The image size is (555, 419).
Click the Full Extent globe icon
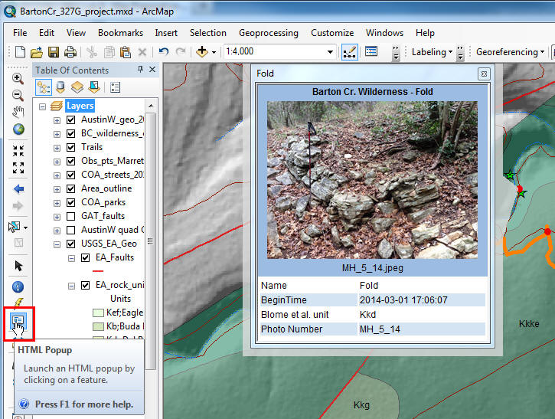click(x=18, y=129)
